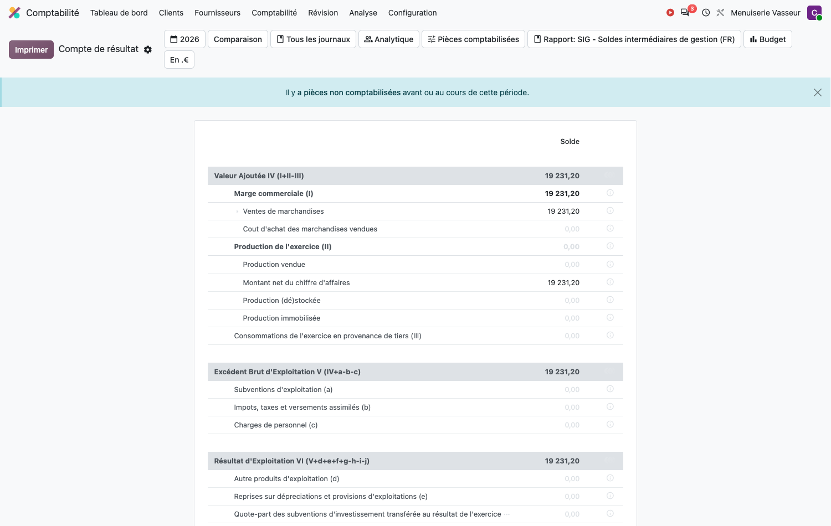Click the user avatar in top bar
Screen dimensions: 831x526
point(814,13)
